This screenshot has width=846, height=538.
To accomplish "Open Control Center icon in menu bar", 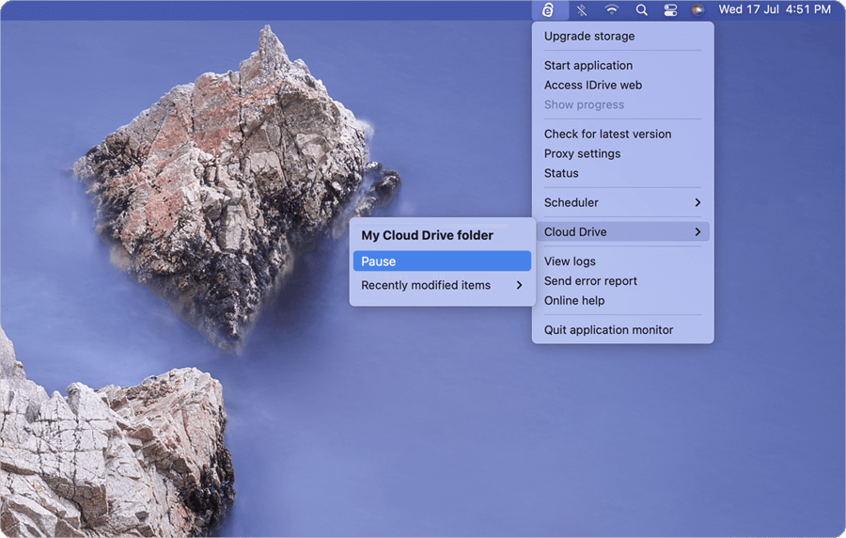I will coord(670,9).
